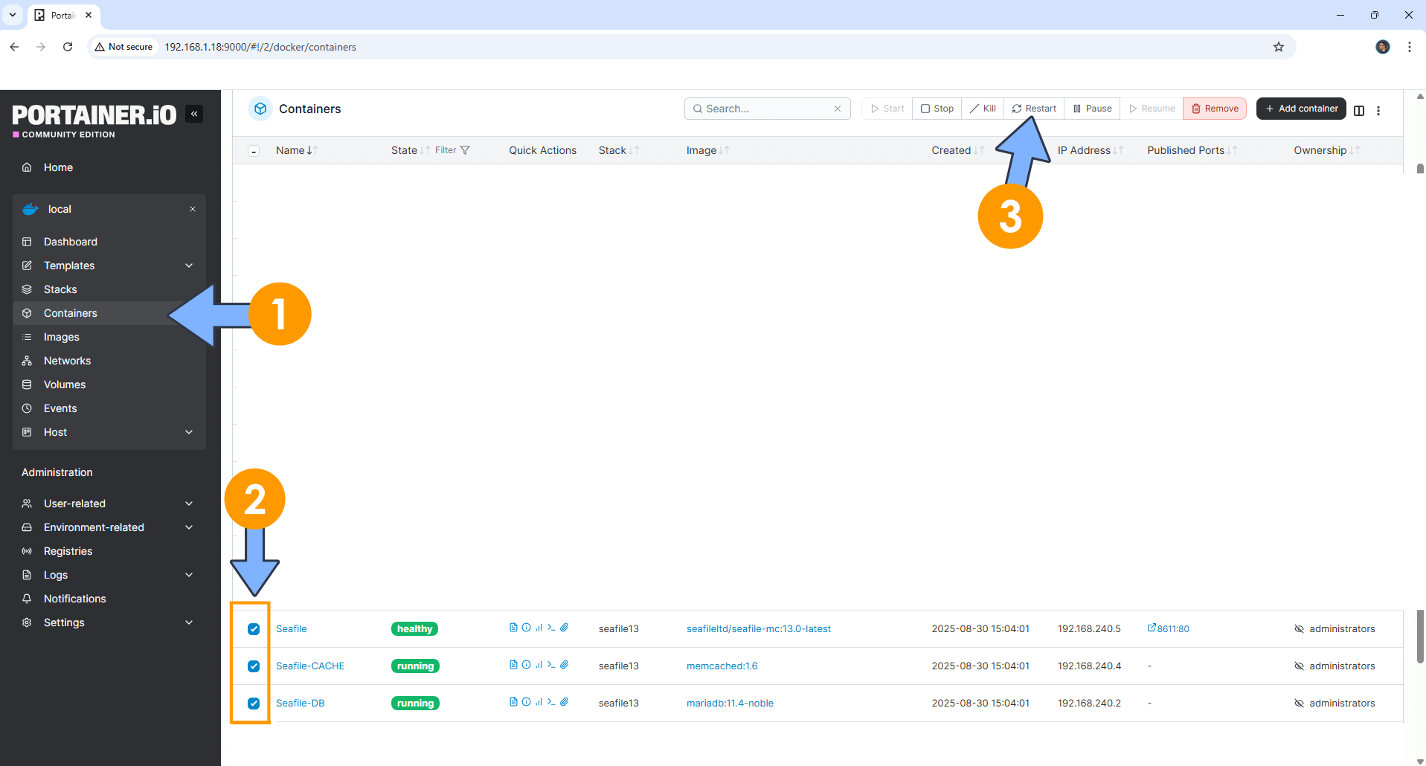This screenshot has height=766, width=1426.
Task: Click the page vertical scrollbar thumb
Action: [1420, 637]
